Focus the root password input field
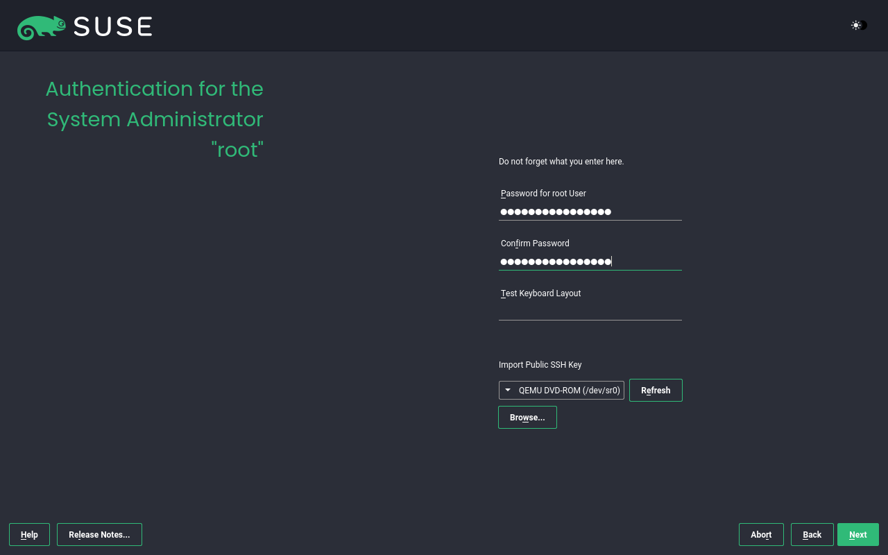Image resolution: width=888 pixels, height=555 pixels. pyautogui.click(x=590, y=212)
